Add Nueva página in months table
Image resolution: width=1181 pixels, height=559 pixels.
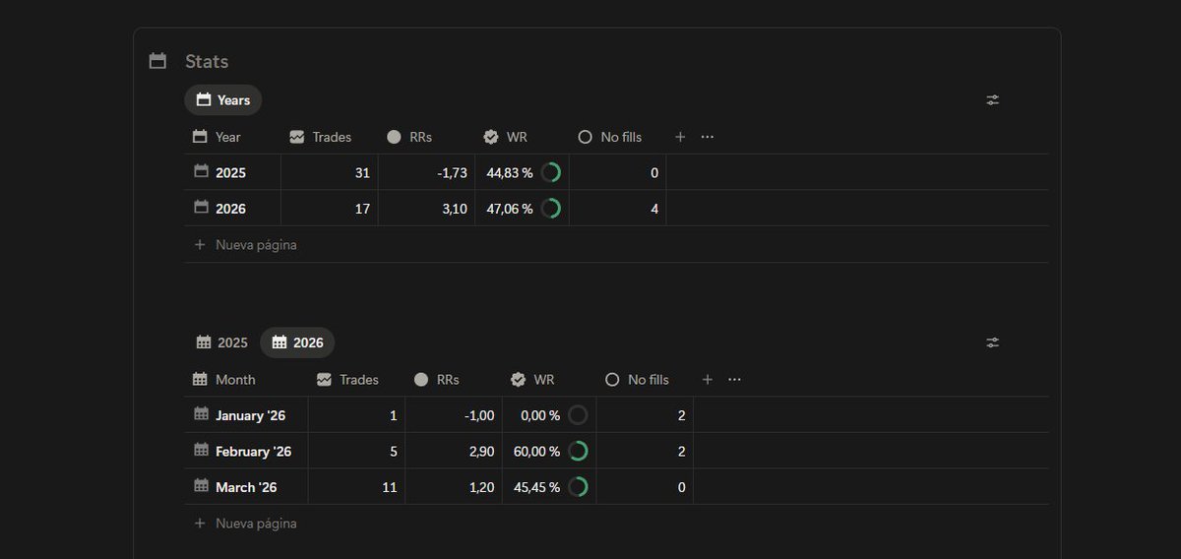coord(245,524)
